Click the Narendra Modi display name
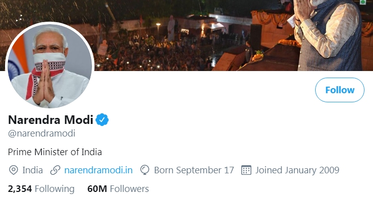 pos(50,119)
